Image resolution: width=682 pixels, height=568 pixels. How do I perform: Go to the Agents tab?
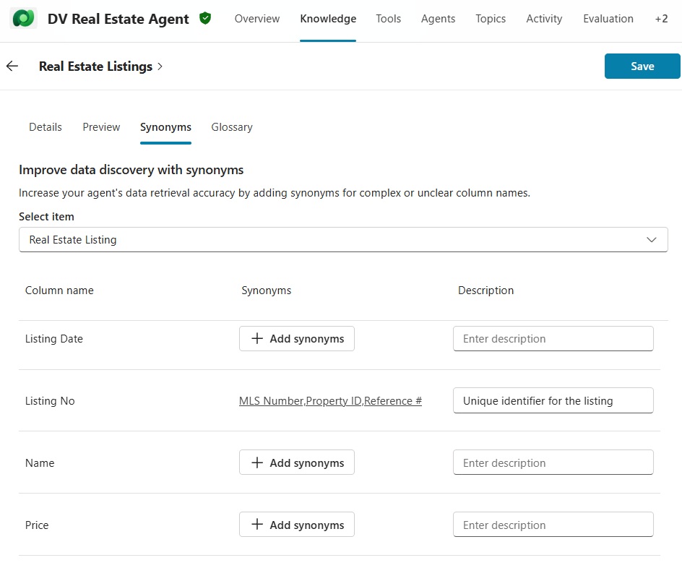click(x=438, y=19)
